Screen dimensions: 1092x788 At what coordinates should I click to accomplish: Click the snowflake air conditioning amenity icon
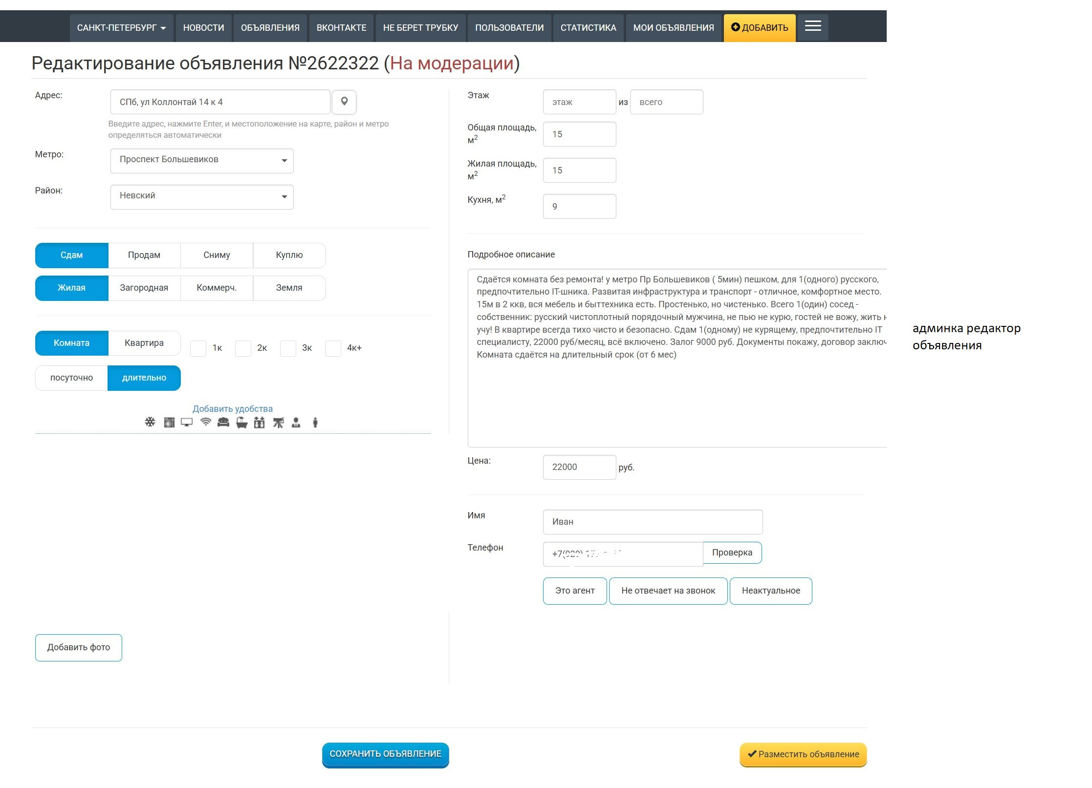(x=150, y=422)
